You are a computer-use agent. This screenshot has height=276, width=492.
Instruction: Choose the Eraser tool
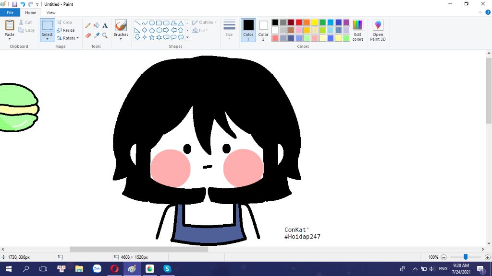[x=88, y=35]
